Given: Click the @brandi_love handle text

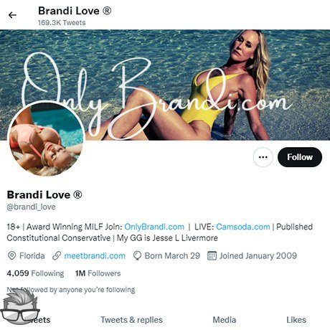Looking at the screenshot, I should point(32,207).
